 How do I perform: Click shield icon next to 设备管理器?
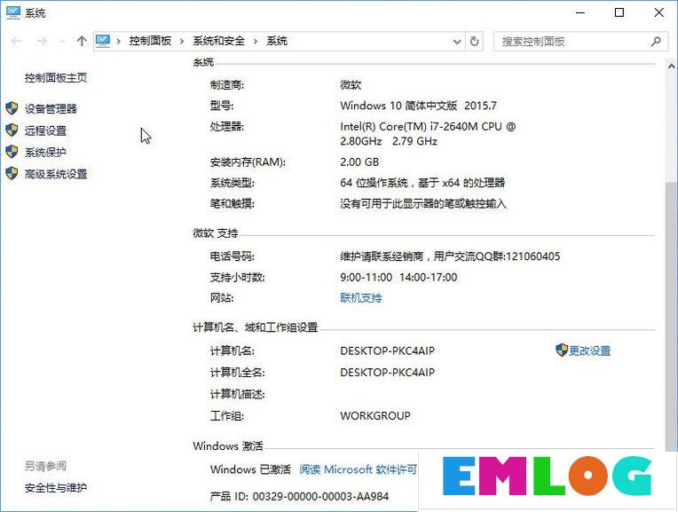click(12, 108)
